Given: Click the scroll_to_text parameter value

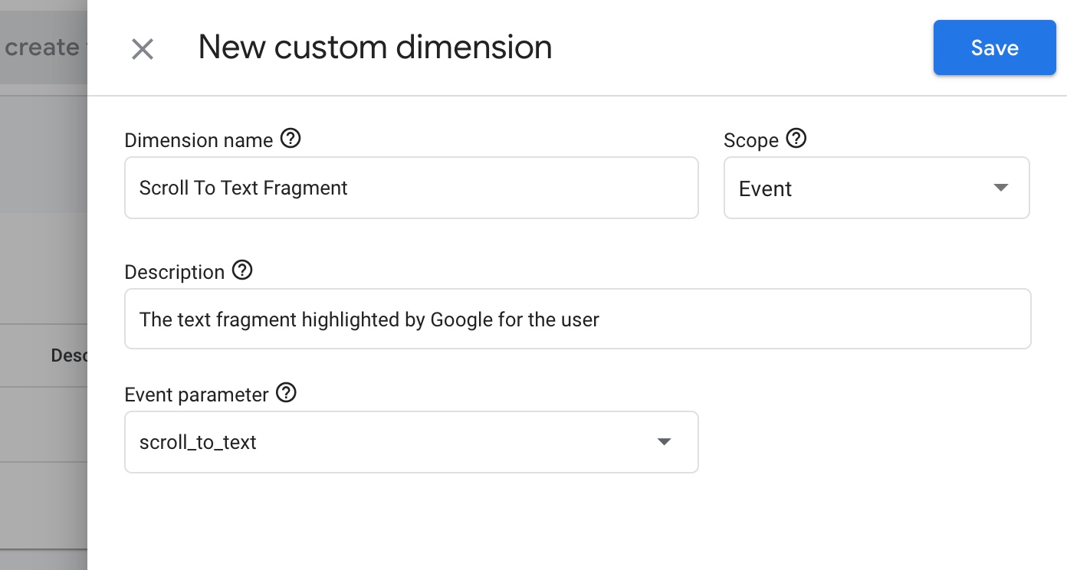Looking at the screenshot, I should click(198, 442).
